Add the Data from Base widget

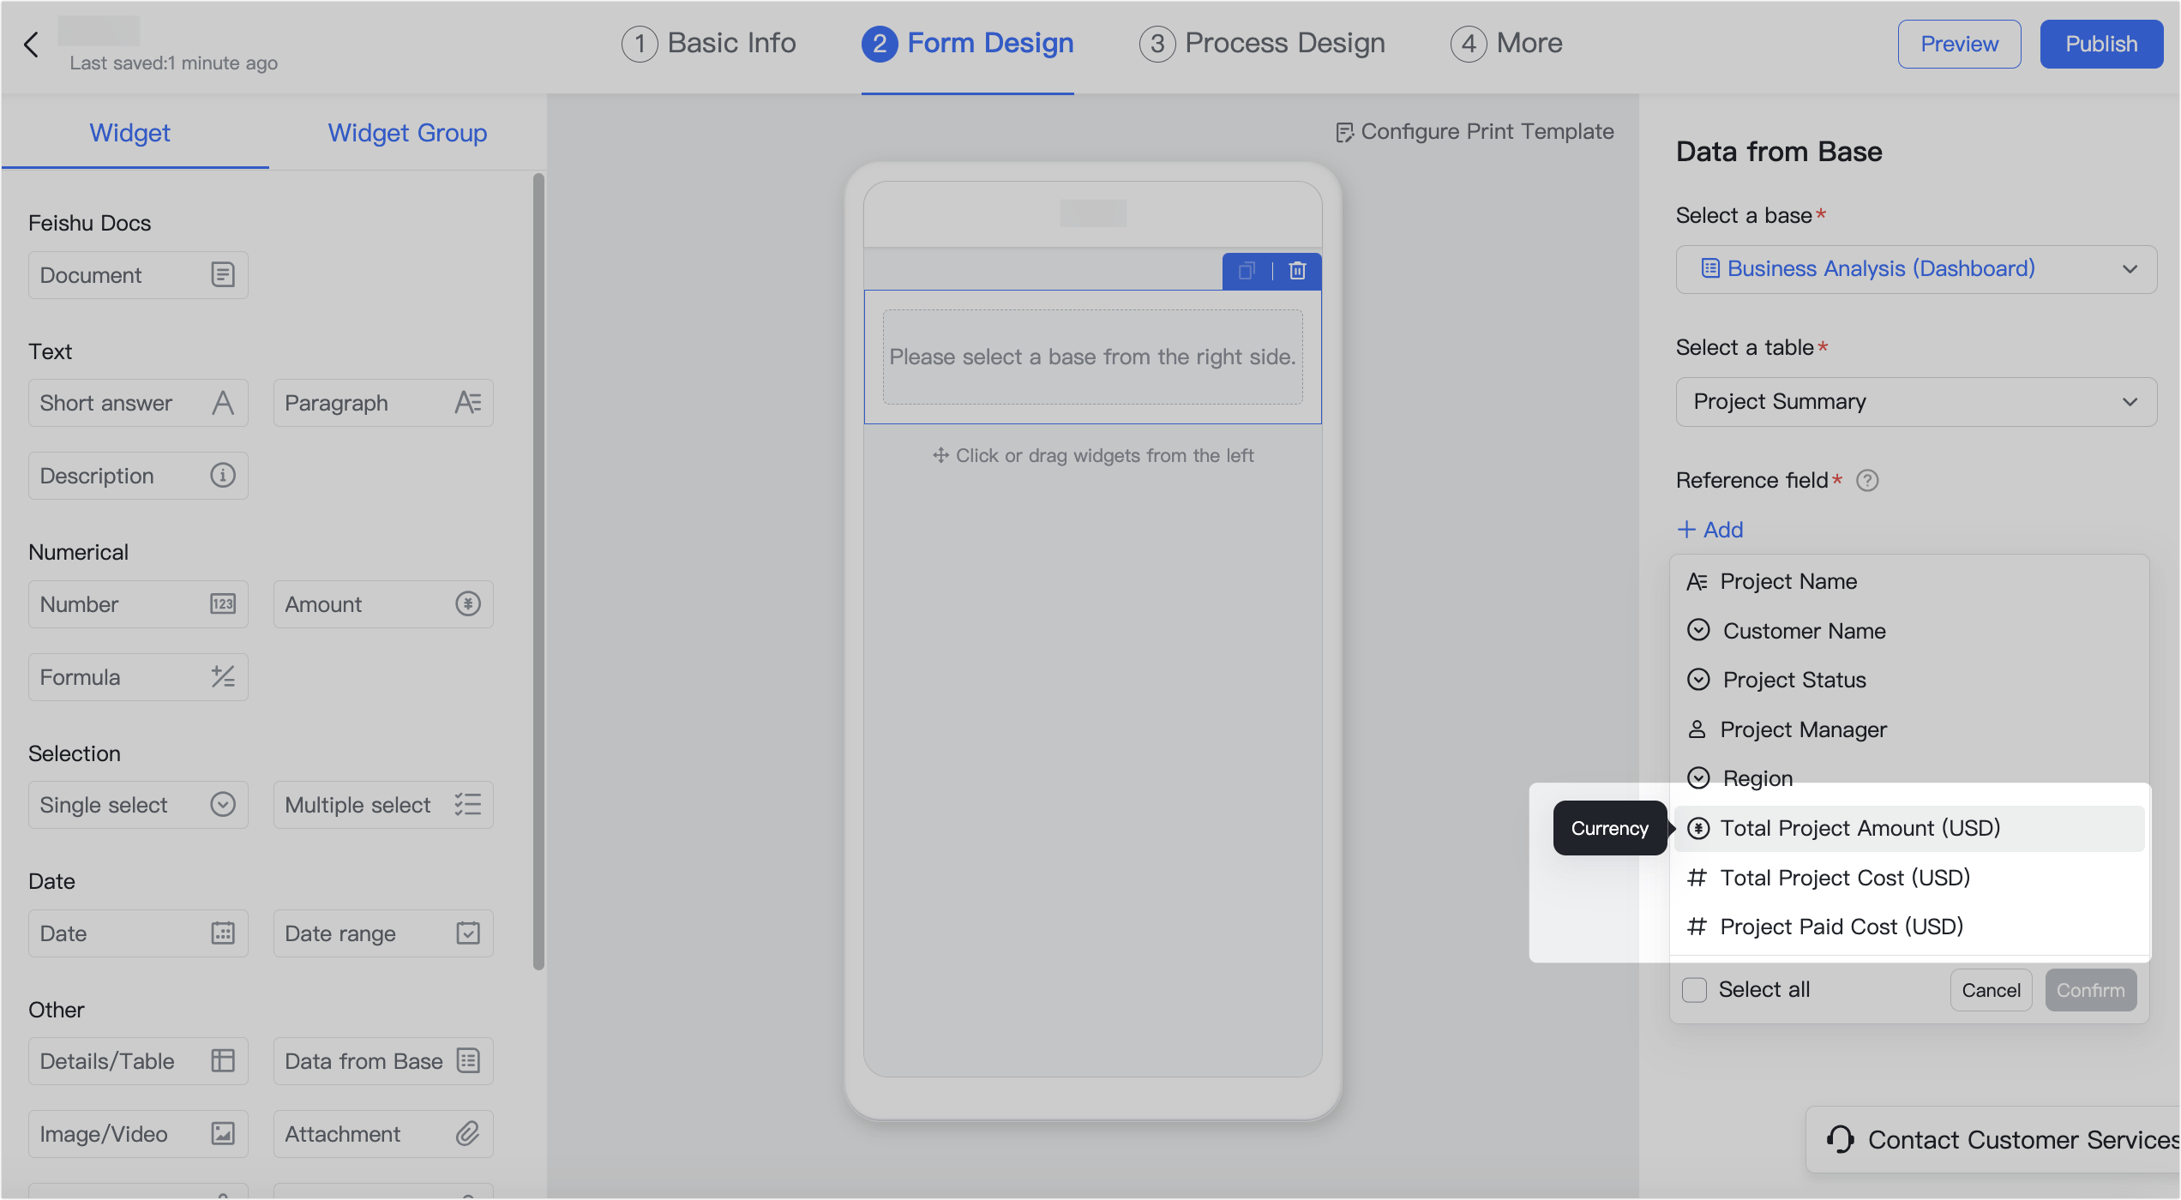382,1061
